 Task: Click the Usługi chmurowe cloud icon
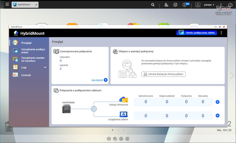pos(124,100)
